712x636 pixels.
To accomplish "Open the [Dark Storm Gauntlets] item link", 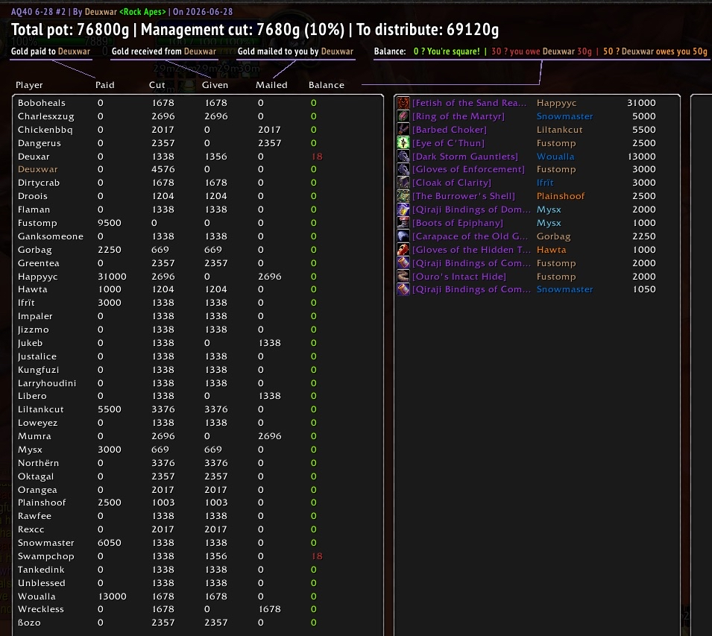I will (465, 156).
